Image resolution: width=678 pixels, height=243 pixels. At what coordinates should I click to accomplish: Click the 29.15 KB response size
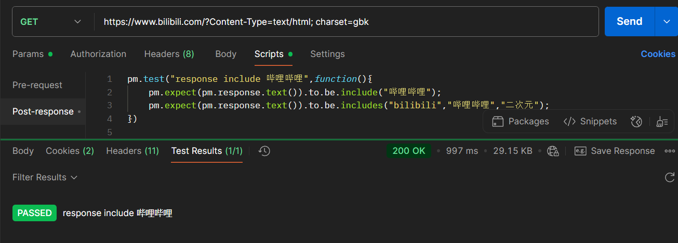pyautogui.click(x=513, y=151)
